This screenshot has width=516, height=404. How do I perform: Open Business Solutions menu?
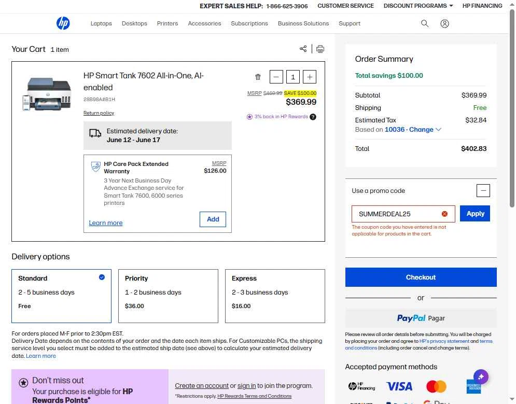pyautogui.click(x=303, y=23)
